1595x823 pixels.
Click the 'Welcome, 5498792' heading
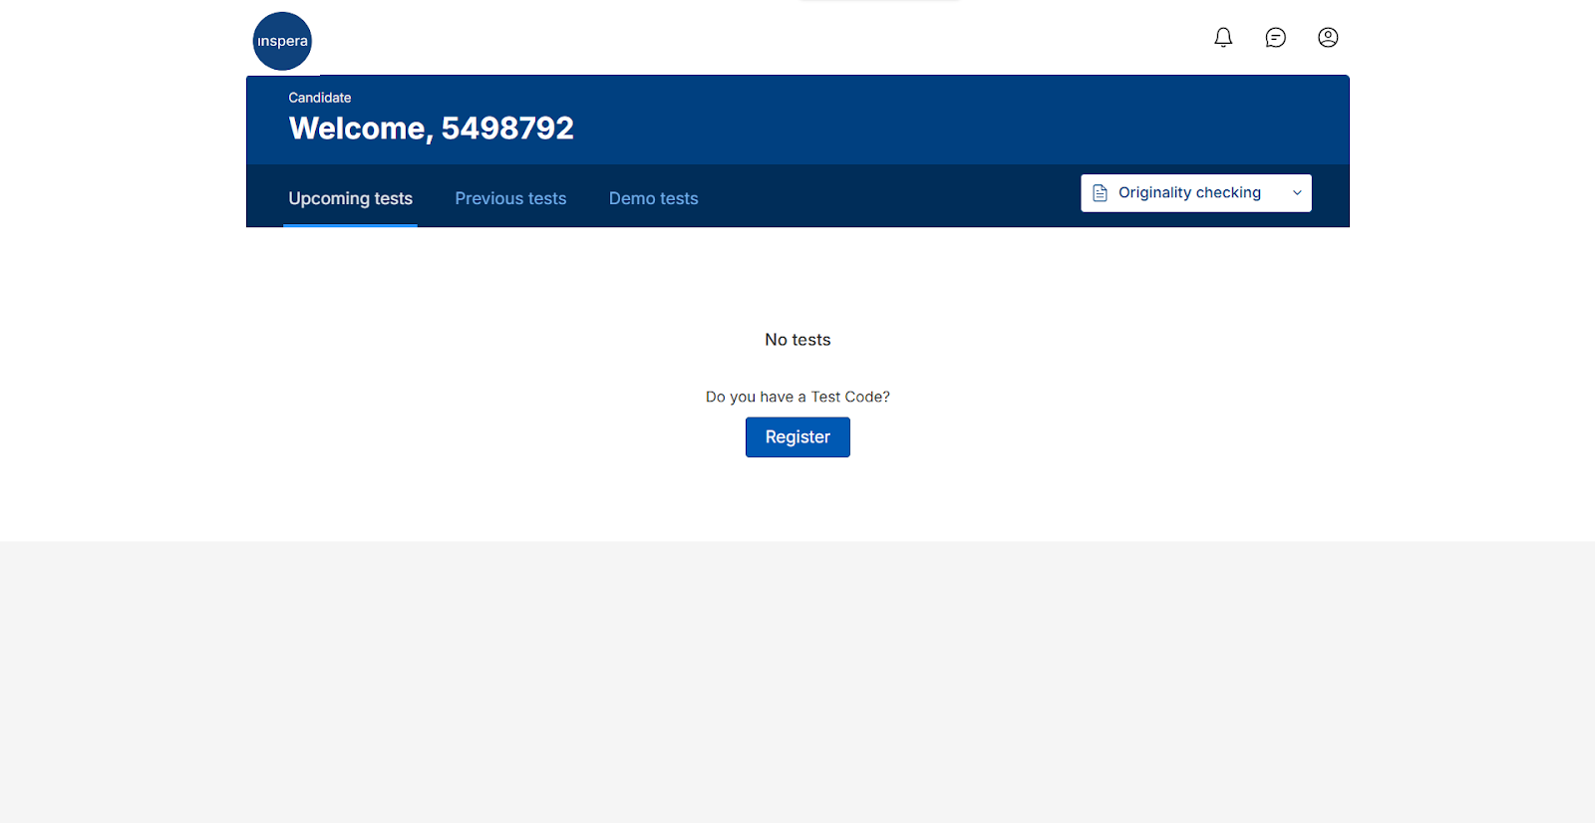click(431, 129)
